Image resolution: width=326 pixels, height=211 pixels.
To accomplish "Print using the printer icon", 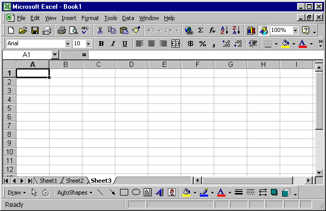I will [x=62, y=30].
